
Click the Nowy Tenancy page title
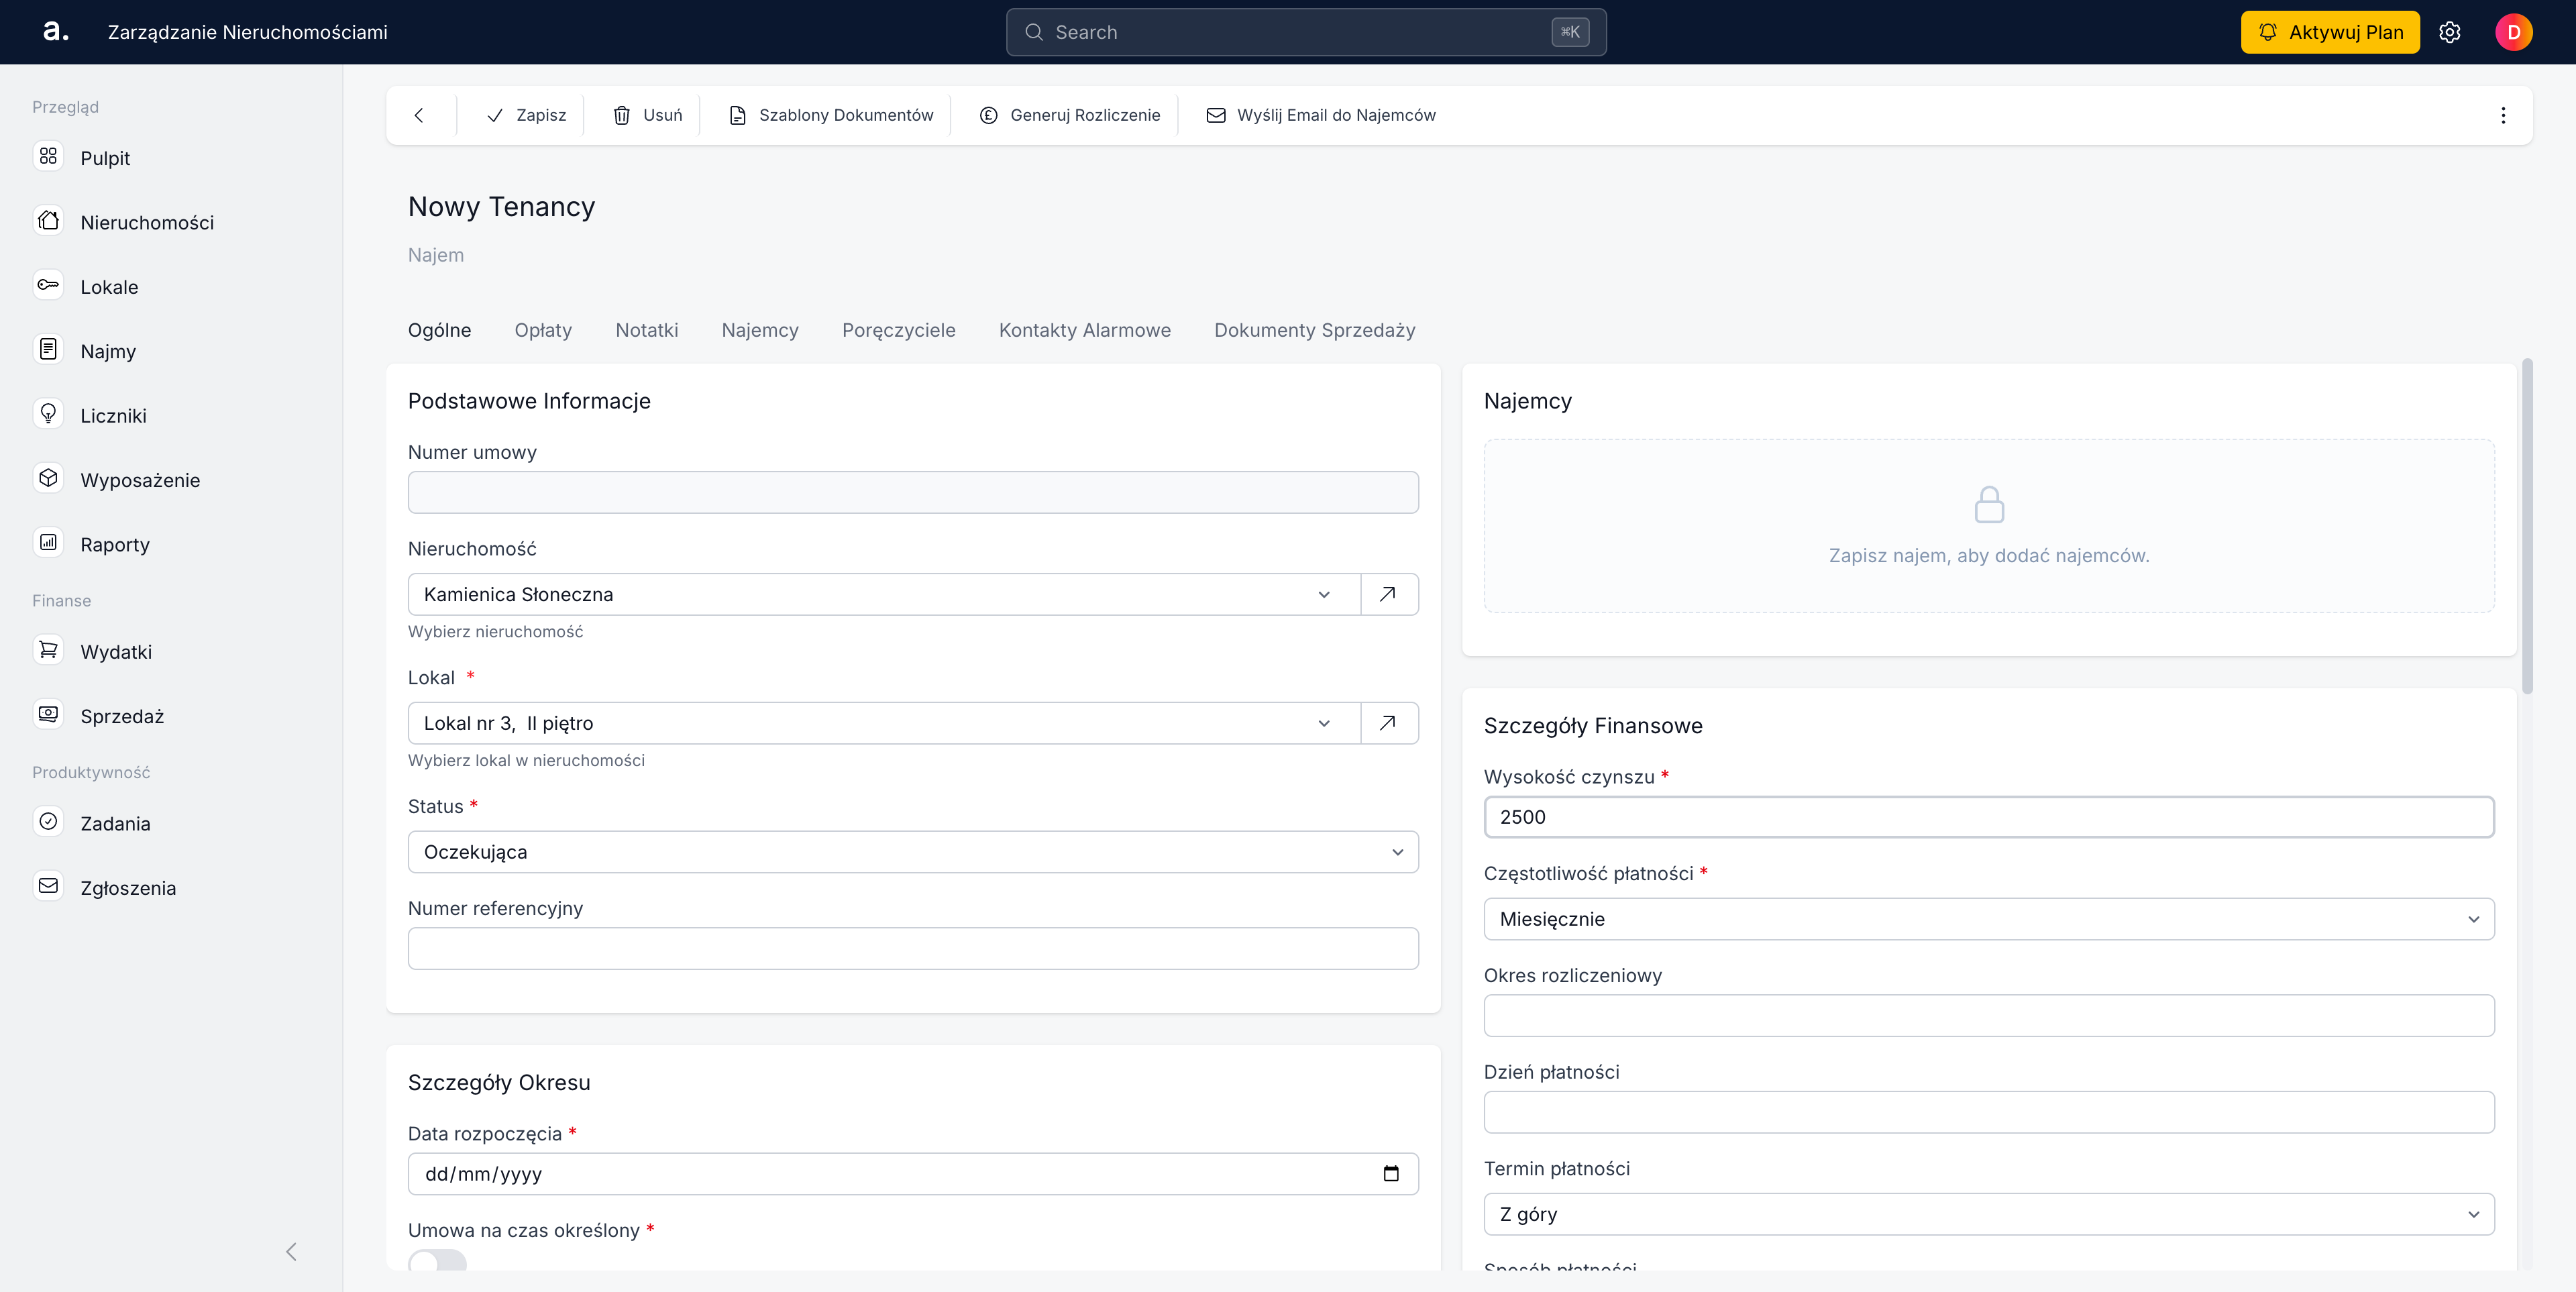coord(501,206)
